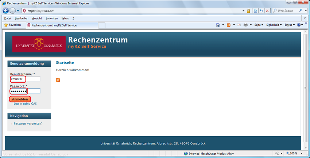The width and height of the screenshot is (310, 158).
Task: Click the Forward navigation arrow
Action: point(12,11)
